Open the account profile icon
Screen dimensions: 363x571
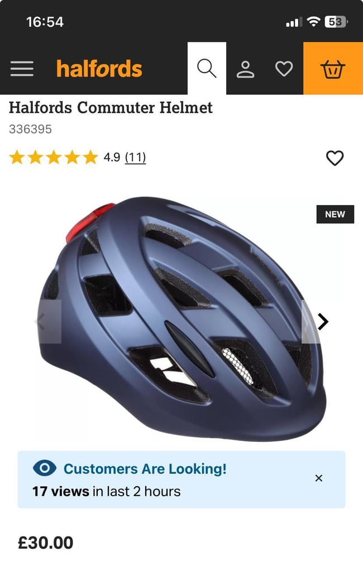pyautogui.click(x=246, y=69)
